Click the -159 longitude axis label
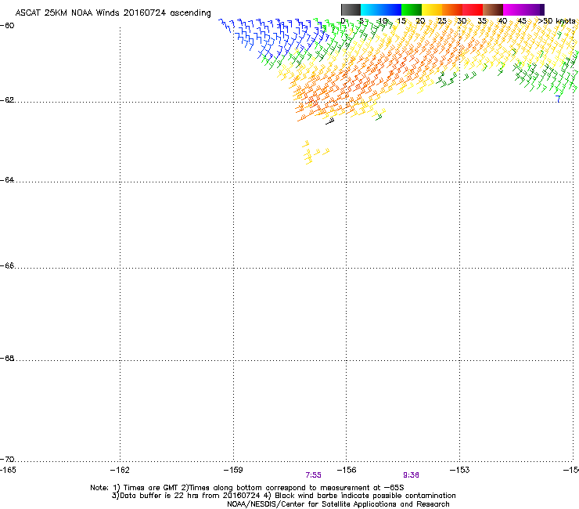This screenshot has width=579, height=509. [x=233, y=470]
